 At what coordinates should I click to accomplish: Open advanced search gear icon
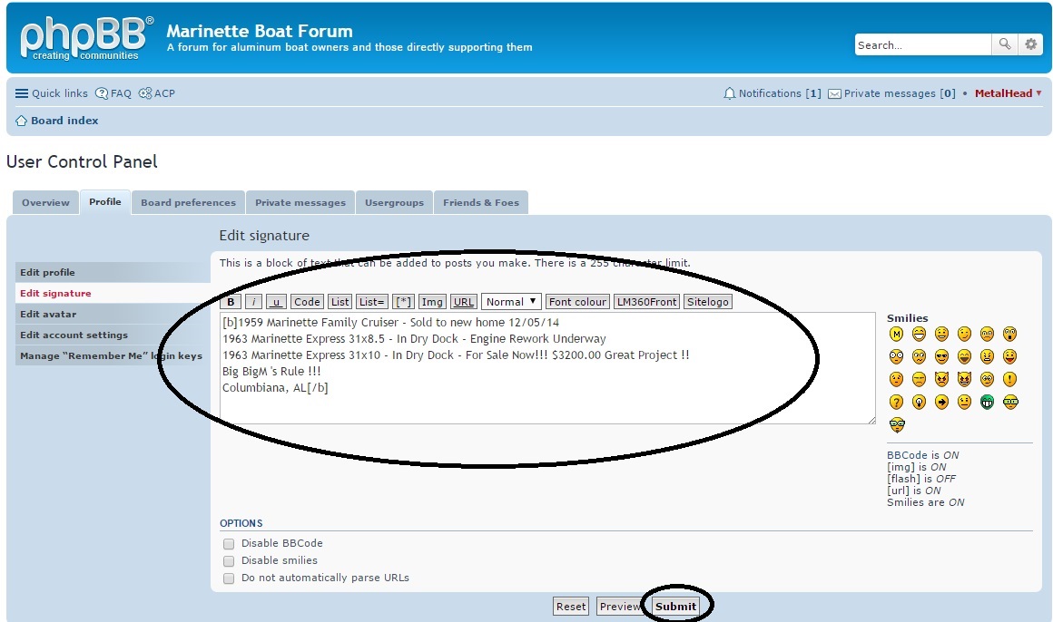(x=1030, y=44)
